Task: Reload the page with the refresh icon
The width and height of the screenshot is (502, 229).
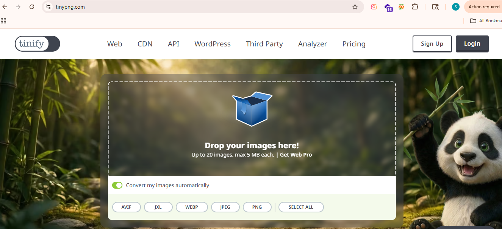Action: (x=32, y=7)
